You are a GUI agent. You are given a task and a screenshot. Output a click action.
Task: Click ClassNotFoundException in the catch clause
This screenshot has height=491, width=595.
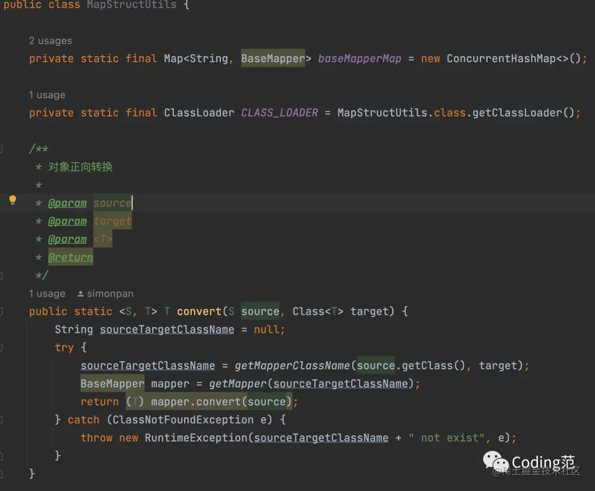183,420
